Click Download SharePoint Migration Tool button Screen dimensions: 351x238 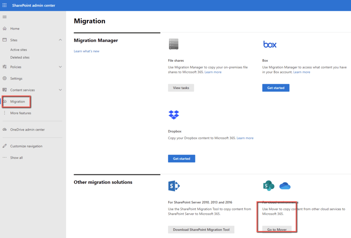(x=201, y=229)
